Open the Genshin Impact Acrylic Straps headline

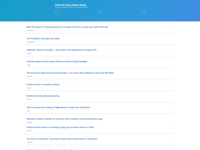(x=57, y=61)
